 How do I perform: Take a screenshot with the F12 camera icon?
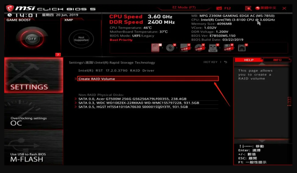[x=219, y=8]
